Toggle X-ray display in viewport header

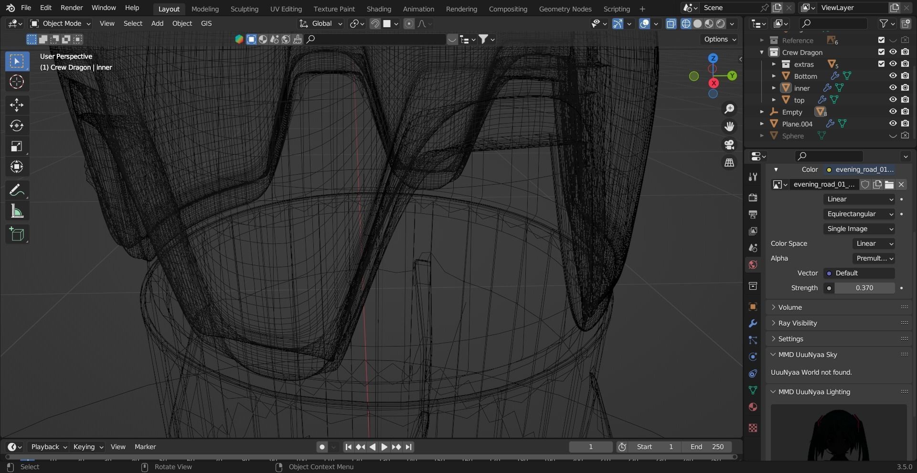(x=671, y=23)
